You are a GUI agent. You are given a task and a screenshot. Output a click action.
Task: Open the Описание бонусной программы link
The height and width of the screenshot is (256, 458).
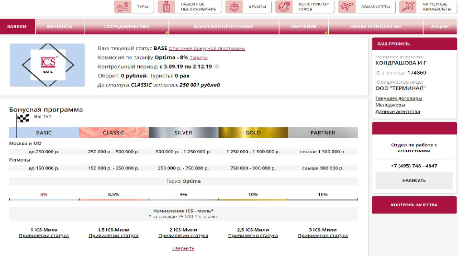(207, 49)
